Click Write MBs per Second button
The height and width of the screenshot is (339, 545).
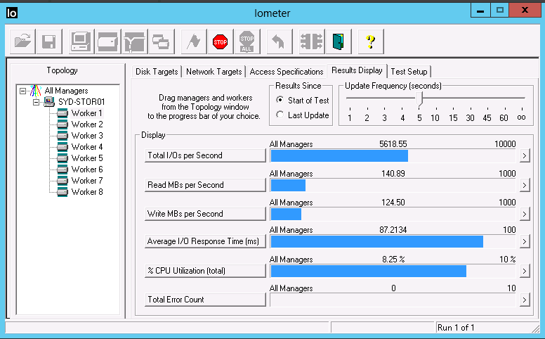coord(205,214)
